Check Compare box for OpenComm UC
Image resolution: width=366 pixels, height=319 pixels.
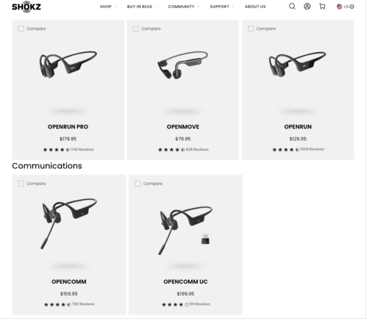[138, 184]
